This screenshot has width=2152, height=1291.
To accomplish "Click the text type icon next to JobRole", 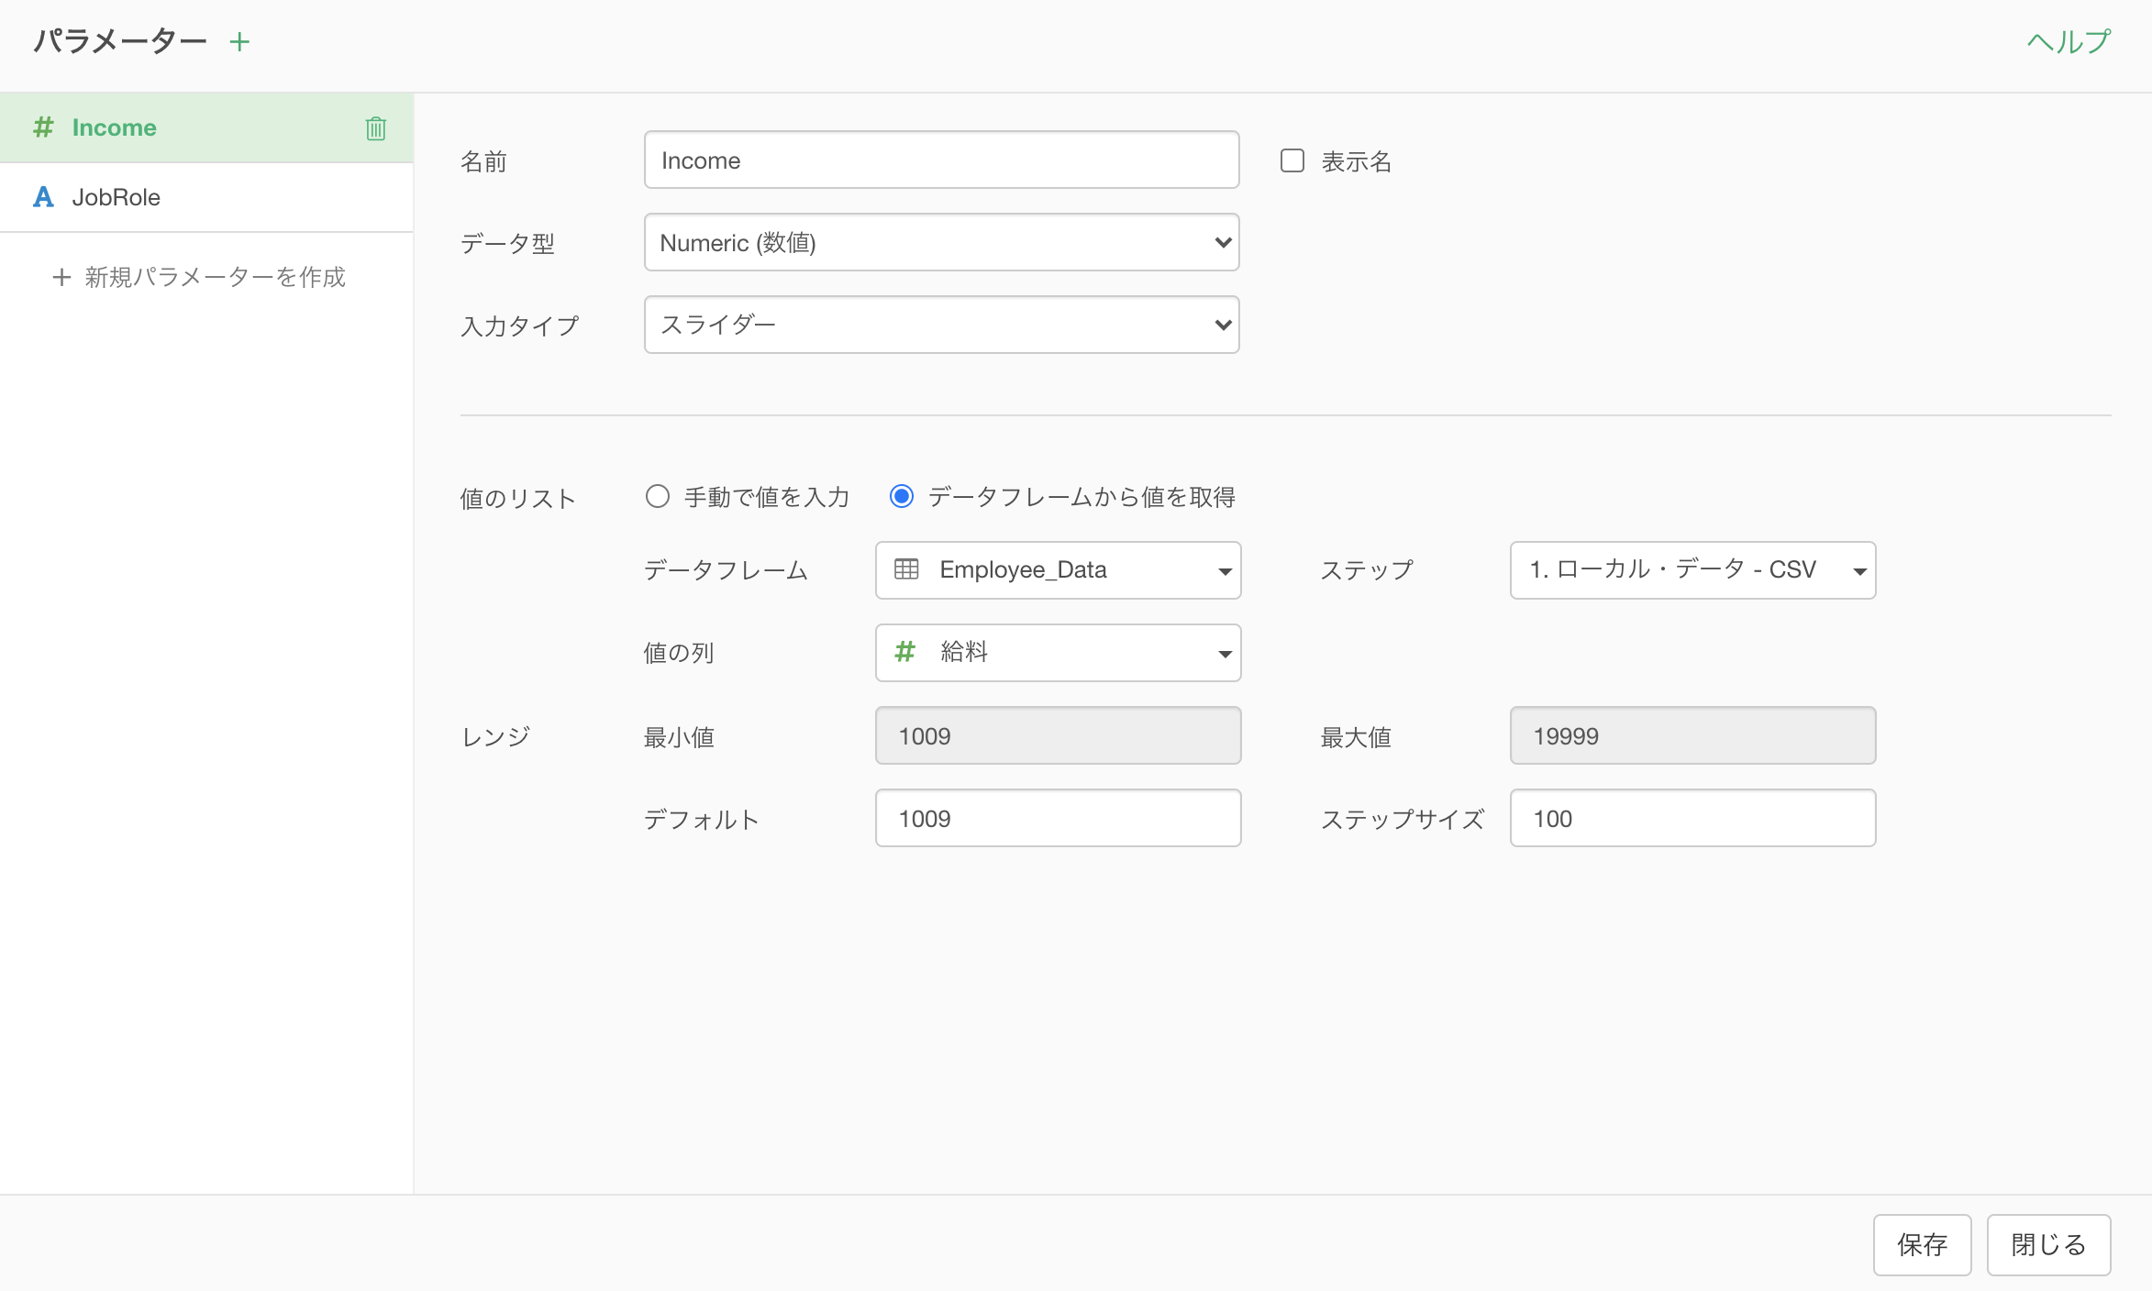I will pyautogui.click(x=43, y=197).
